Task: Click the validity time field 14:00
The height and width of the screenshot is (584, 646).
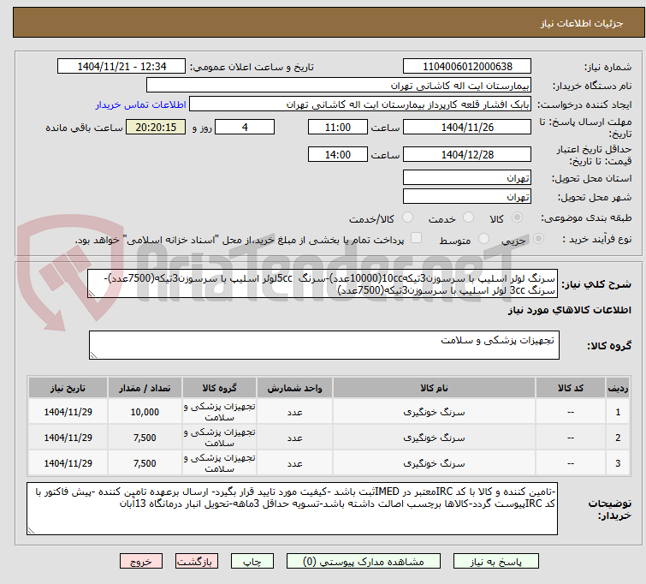Action: tap(338, 154)
